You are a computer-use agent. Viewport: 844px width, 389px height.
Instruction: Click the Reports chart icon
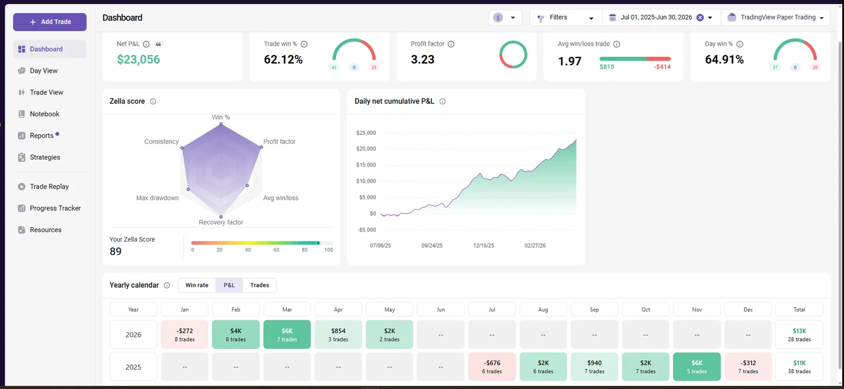[x=22, y=135]
